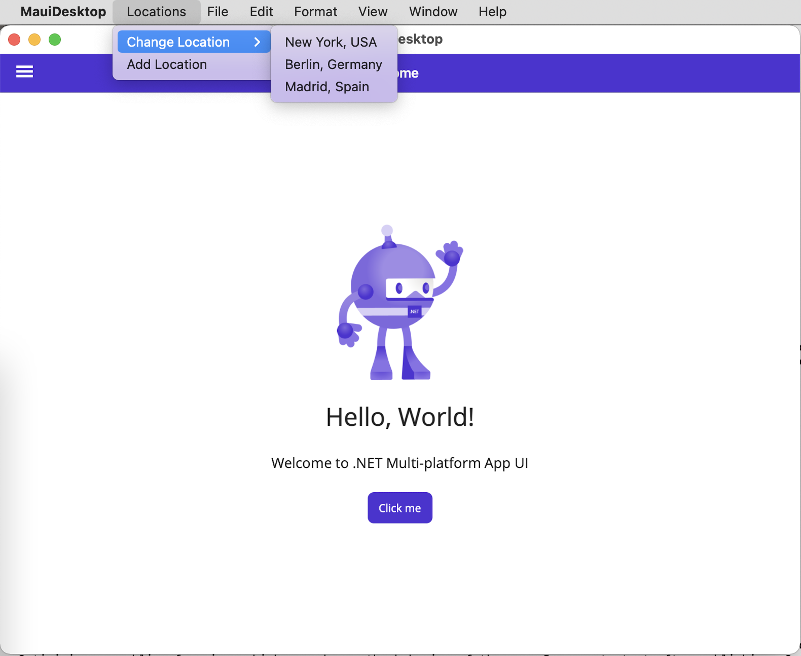
Task: Open the File menu
Action: coord(218,12)
